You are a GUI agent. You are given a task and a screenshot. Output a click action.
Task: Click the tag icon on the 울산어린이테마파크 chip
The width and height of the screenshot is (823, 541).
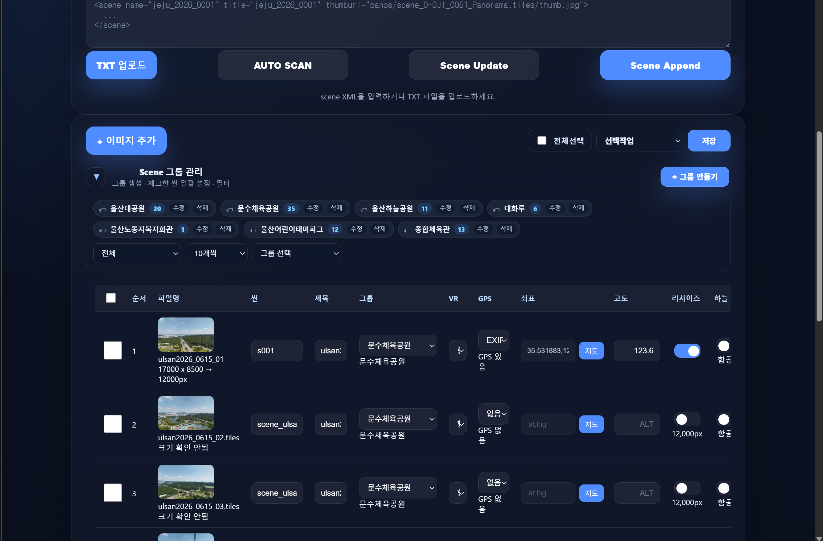[253, 230]
